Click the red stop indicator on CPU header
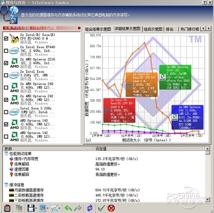 (79, 28)
